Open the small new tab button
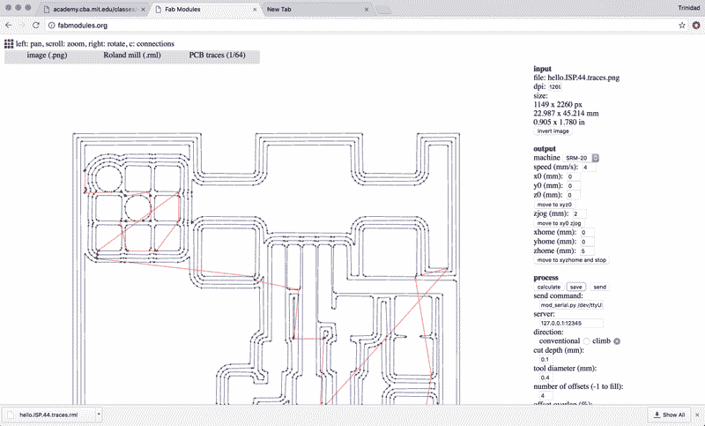 click(x=383, y=10)
